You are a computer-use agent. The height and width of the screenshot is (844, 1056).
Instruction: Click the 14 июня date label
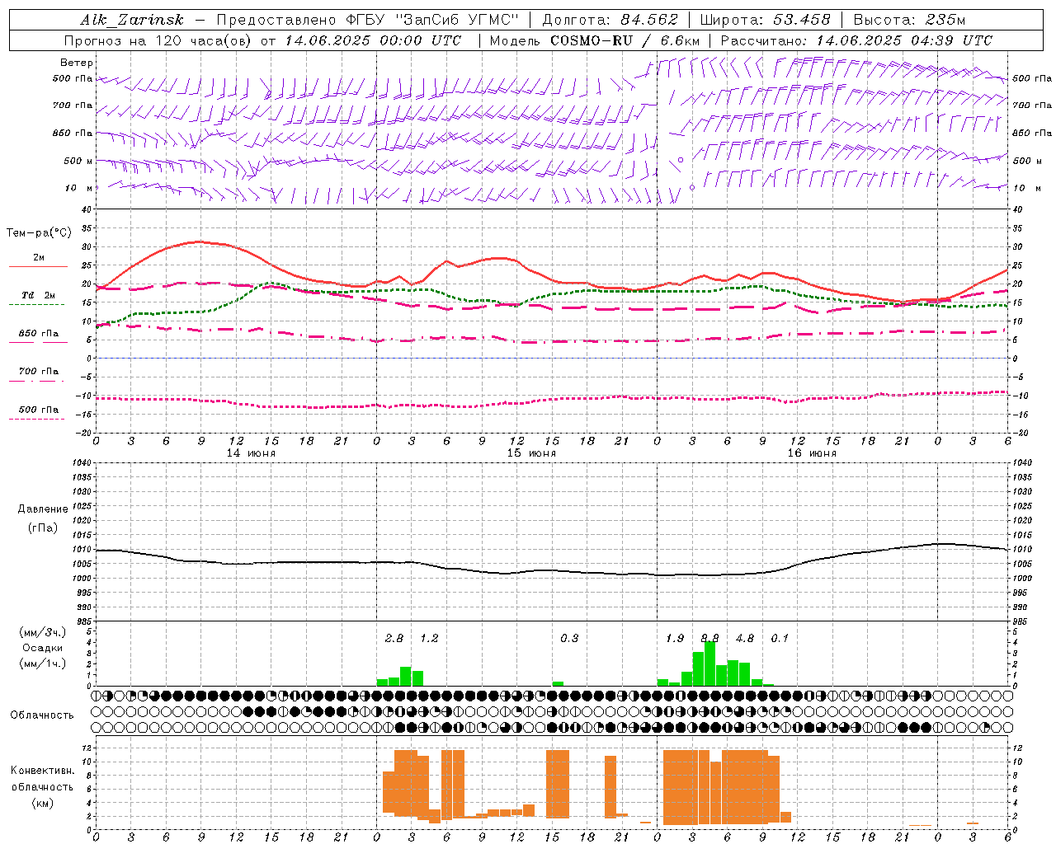pyautogui.click(x=251, y=453)
